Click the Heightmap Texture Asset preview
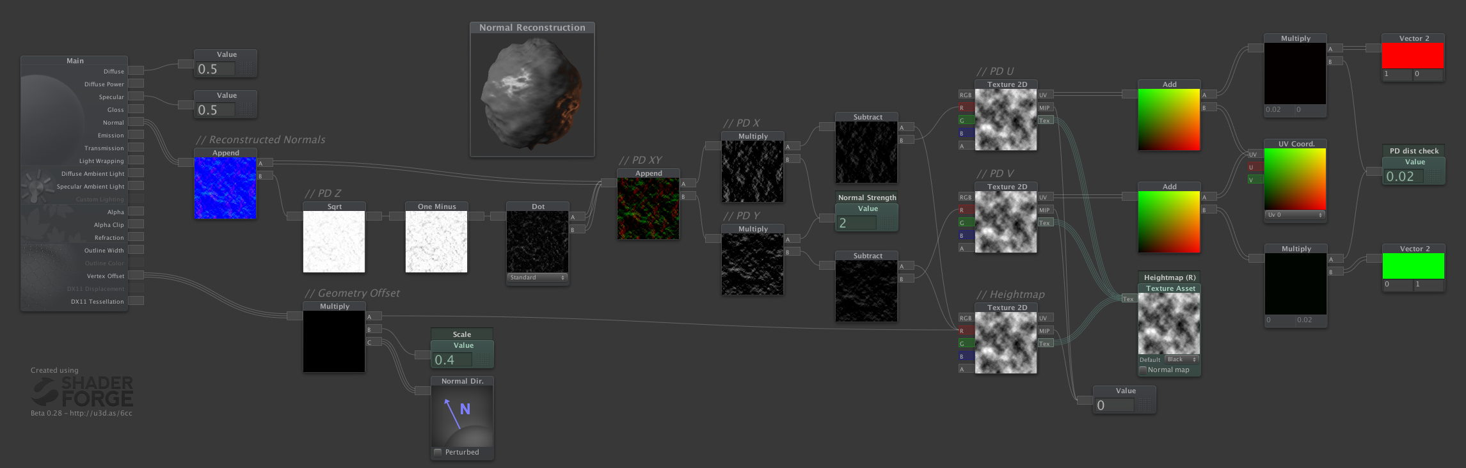The width and height of the screenshot is (1466, 468). [1168, 324]
